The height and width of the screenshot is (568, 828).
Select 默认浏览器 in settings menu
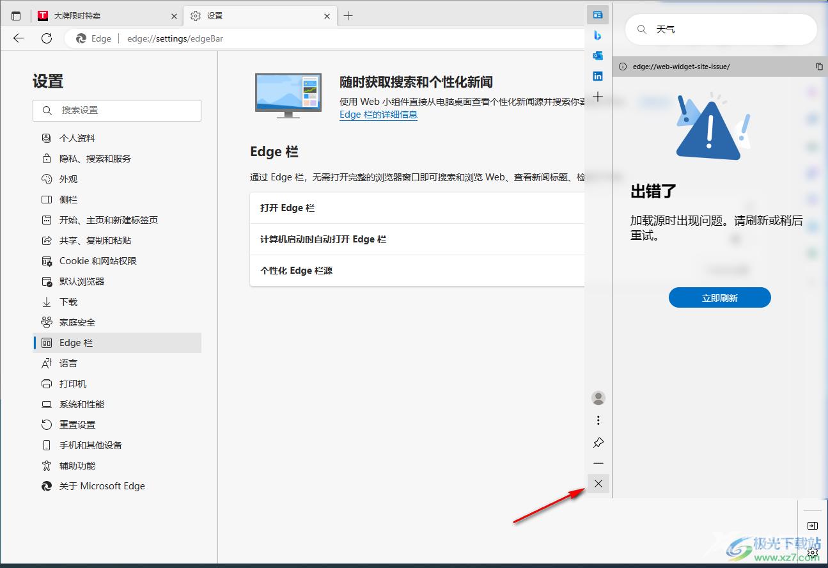pyautogui.click(x=117, y=281)
